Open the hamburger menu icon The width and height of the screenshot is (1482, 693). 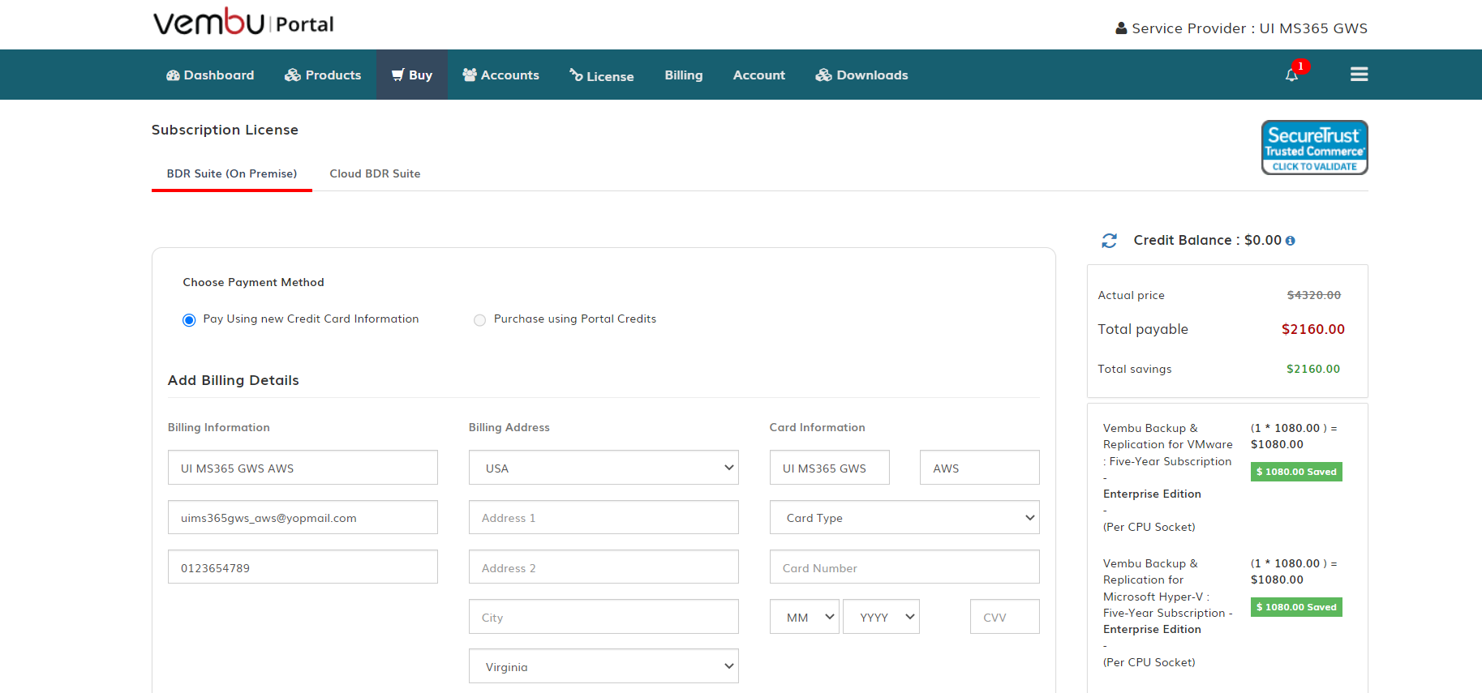1359,75
